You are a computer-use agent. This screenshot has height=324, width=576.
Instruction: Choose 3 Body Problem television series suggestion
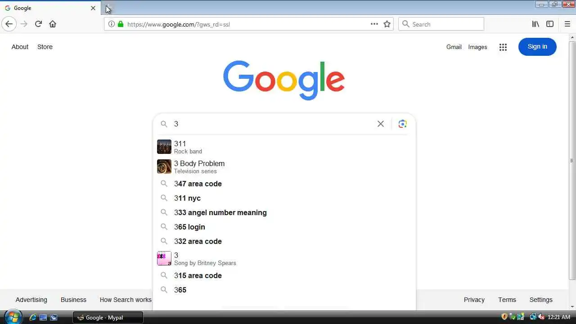[284, 167]
